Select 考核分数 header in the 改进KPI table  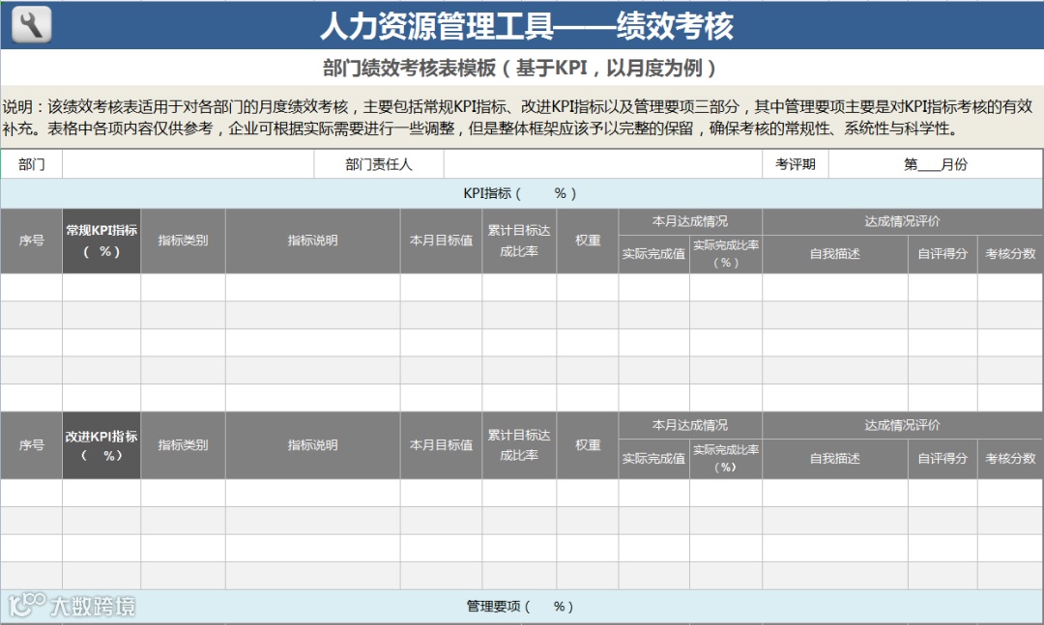[x=1011, y=459]
